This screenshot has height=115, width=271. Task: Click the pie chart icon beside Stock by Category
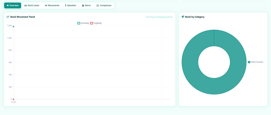coord(183,17)
